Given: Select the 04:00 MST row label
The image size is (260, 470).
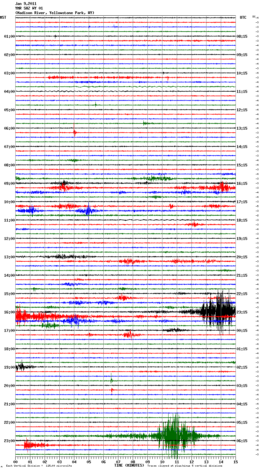Looking at the screenshot, I should [x=9, y=92].
